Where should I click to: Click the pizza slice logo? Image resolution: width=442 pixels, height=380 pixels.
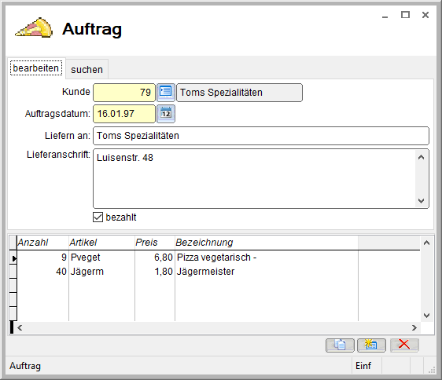point(35,27)
